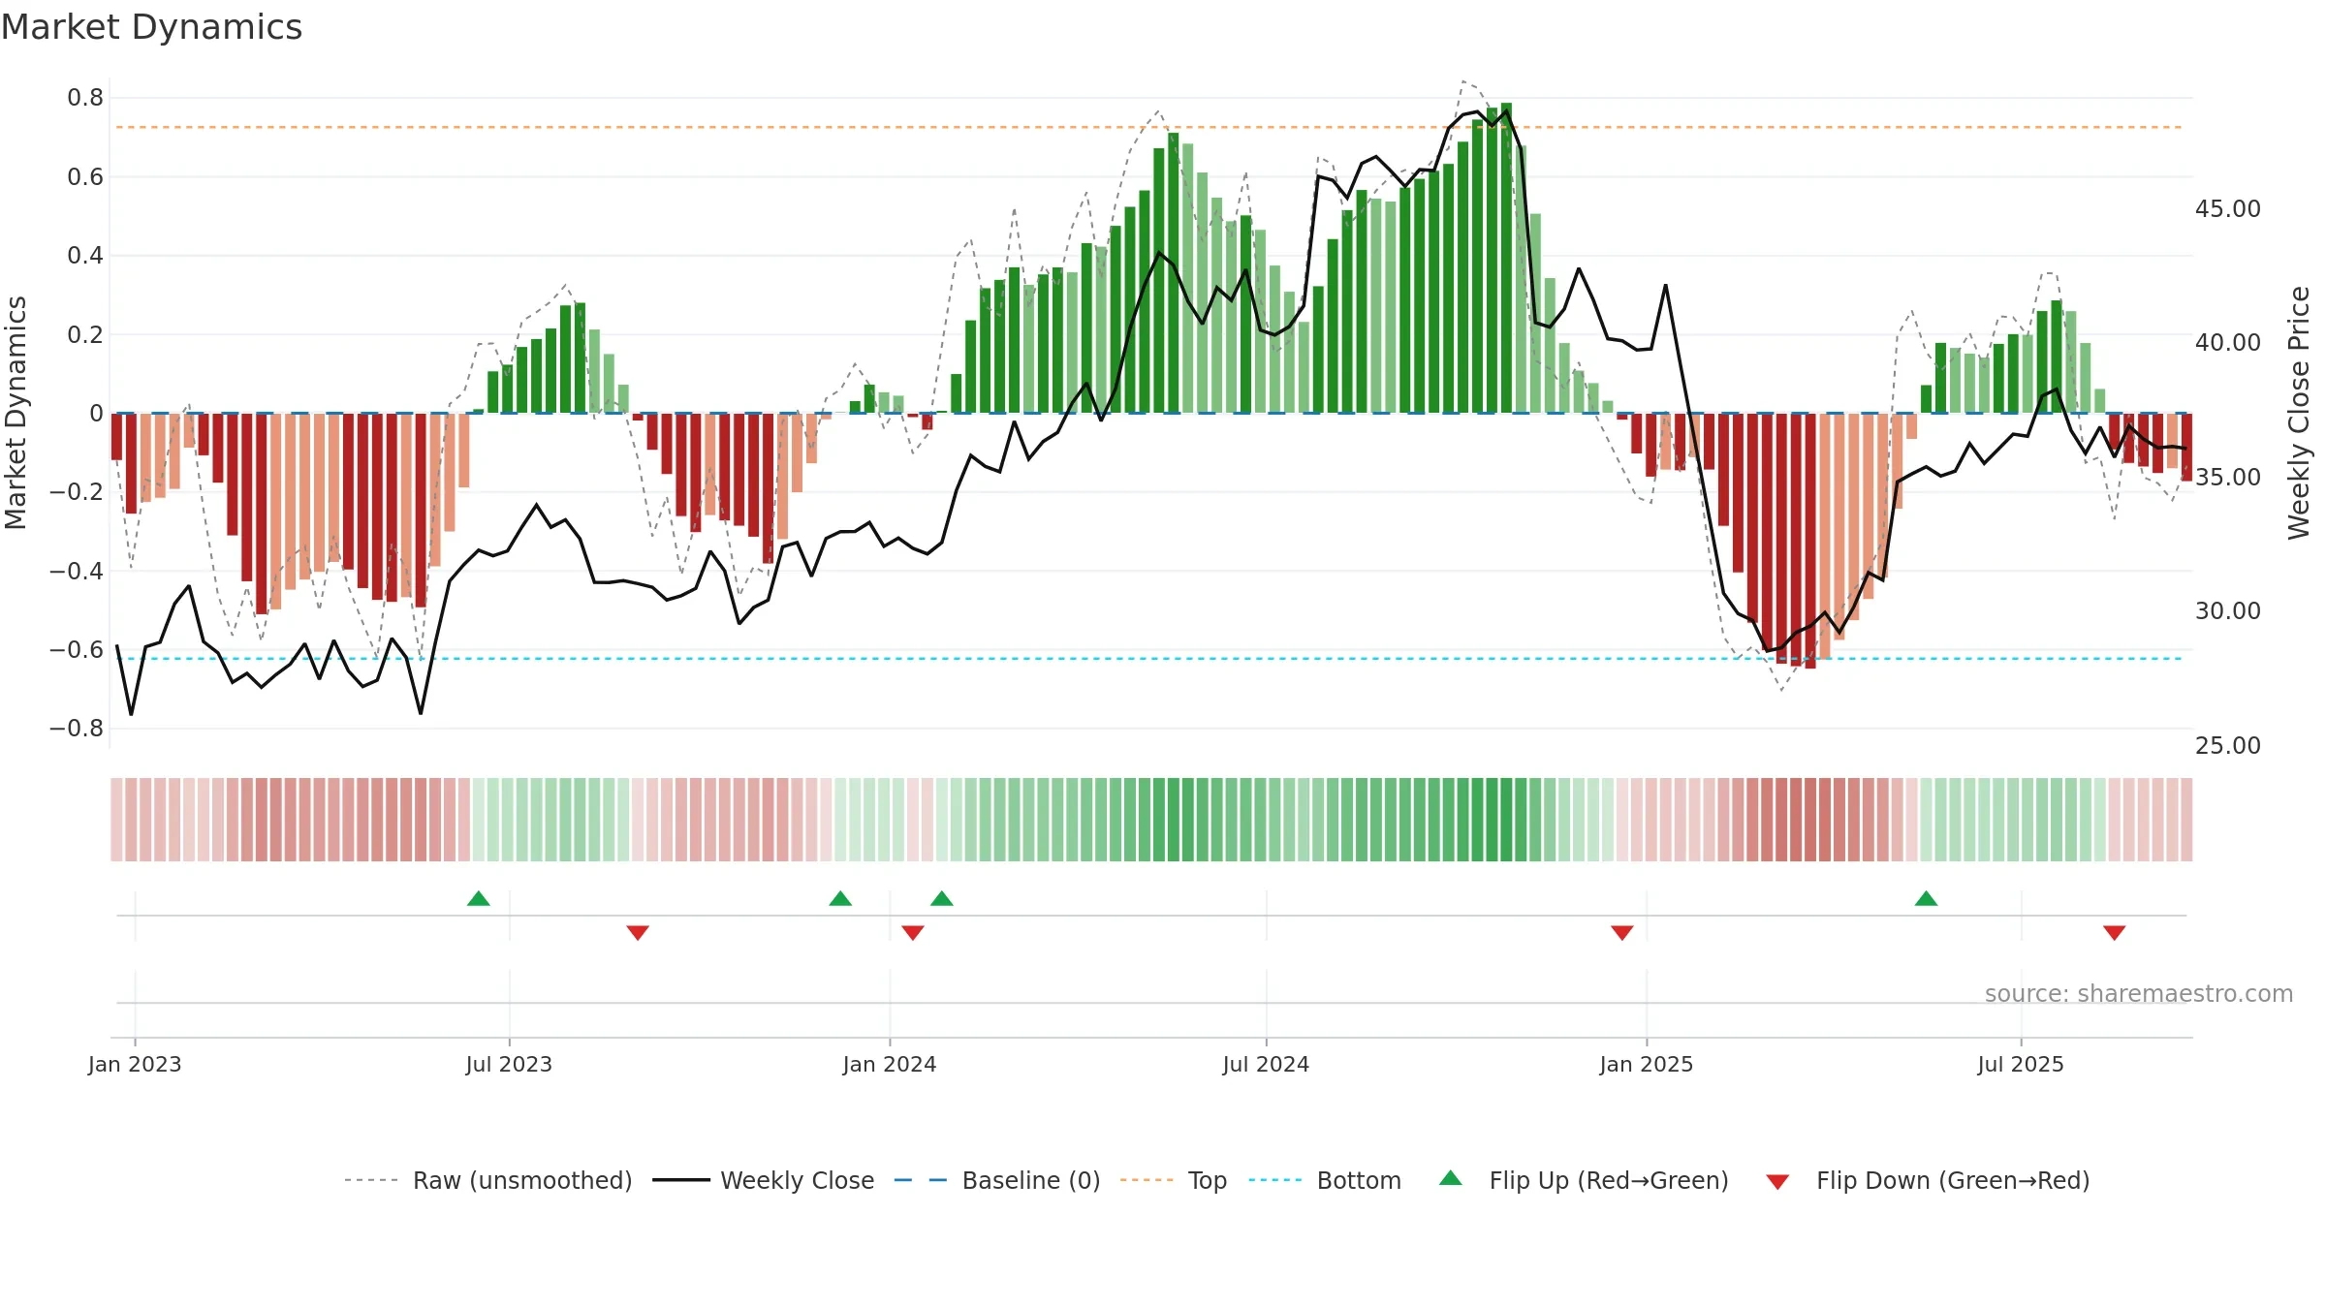Toggle the Baseline (0) legend entry
2326x1308 pixels.
tap(997, 1180)
